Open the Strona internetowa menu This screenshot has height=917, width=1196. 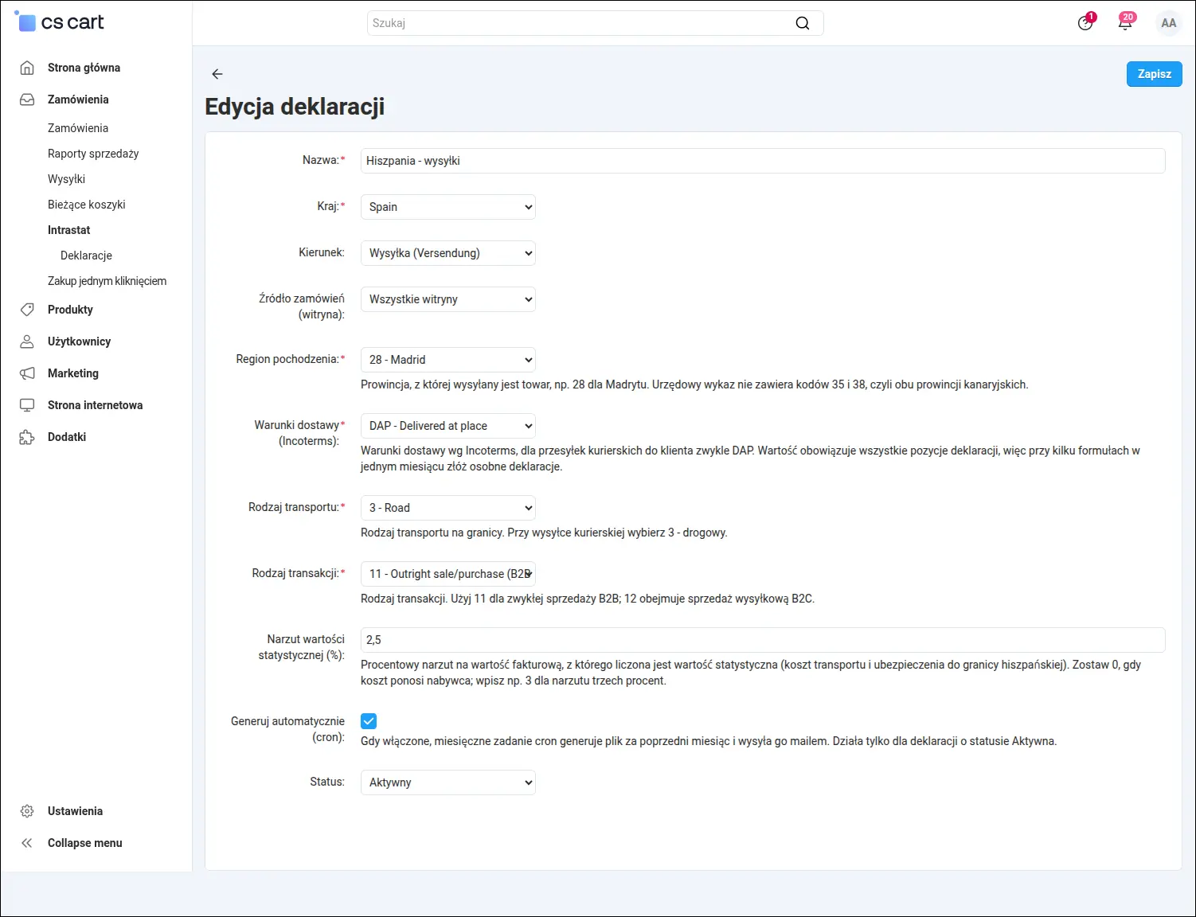pos(95,405)
